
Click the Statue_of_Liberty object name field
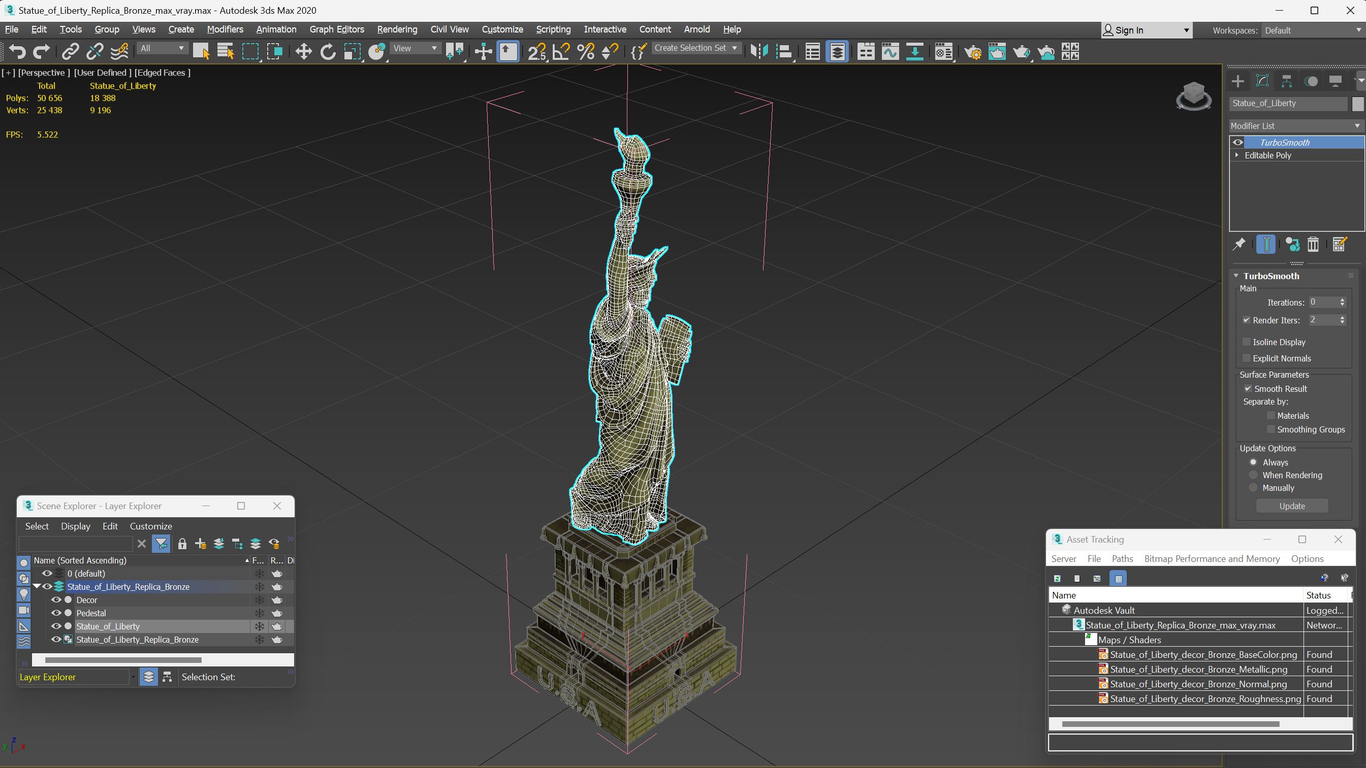point(1288,104)
